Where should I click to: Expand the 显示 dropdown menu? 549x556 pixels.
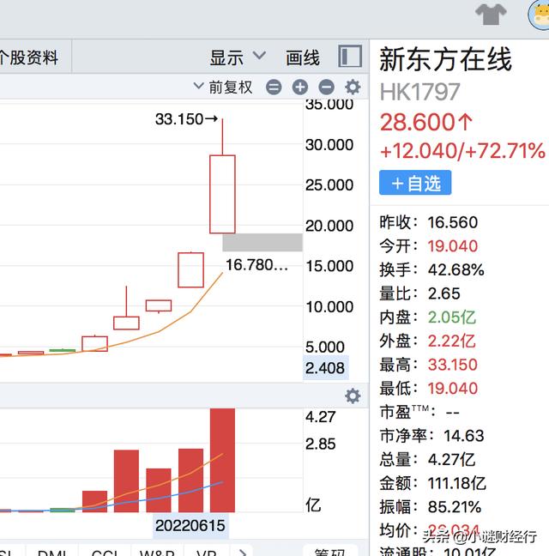(x=238, y=57)
